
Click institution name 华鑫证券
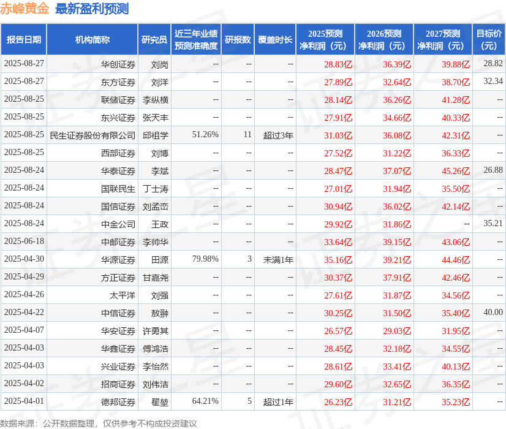point(118,349)
